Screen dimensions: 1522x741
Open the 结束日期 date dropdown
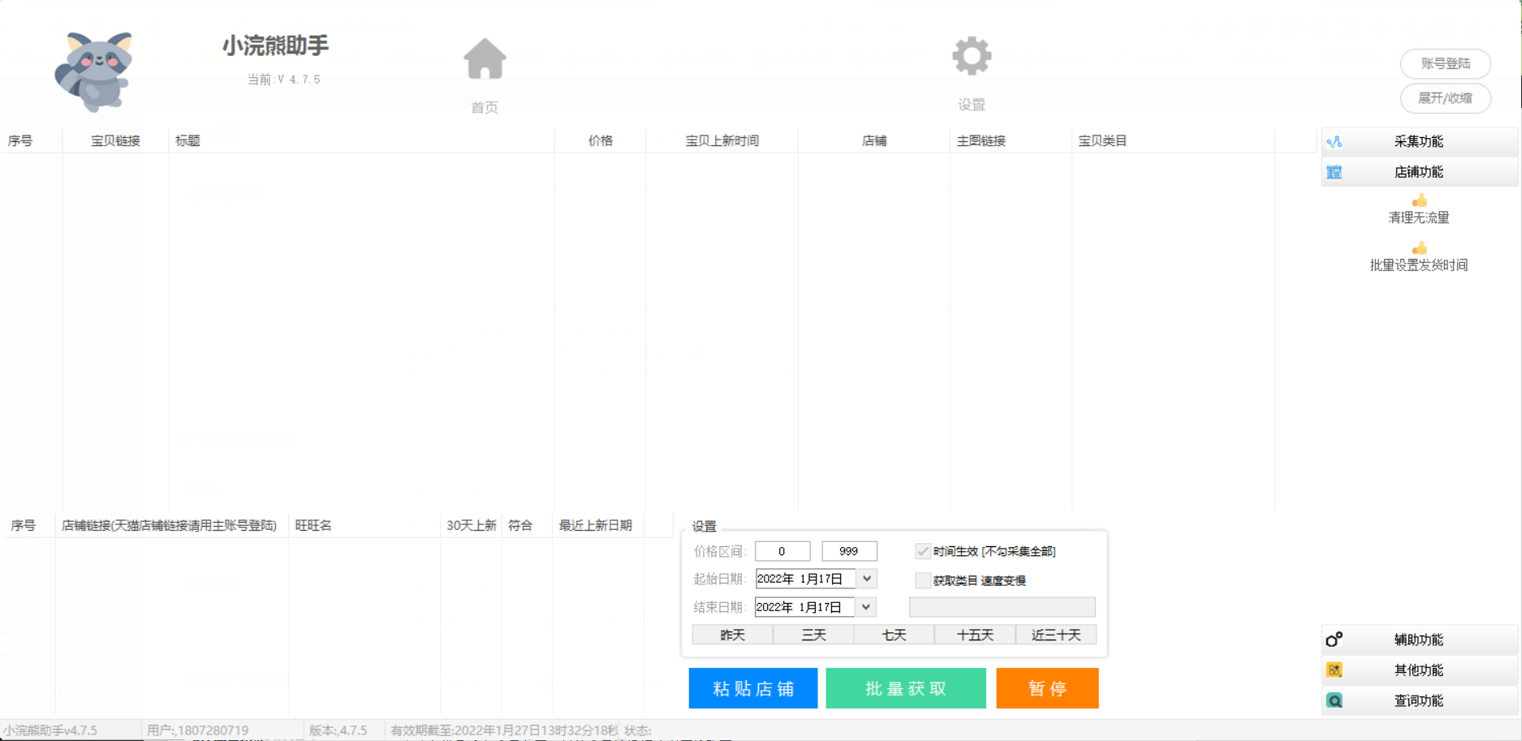pyautogui.click(x=866, y=607)
